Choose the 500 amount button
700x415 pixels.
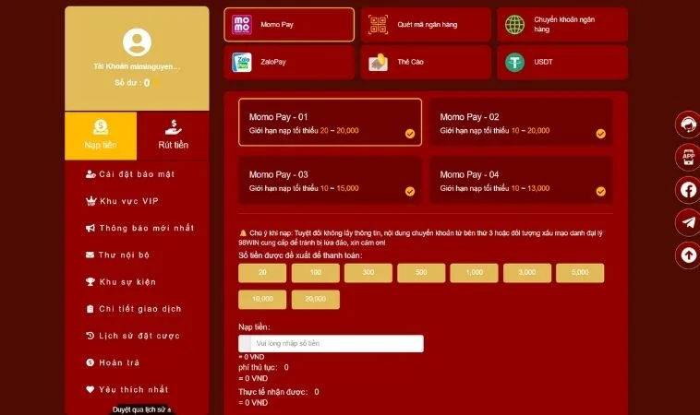[421, 273]
